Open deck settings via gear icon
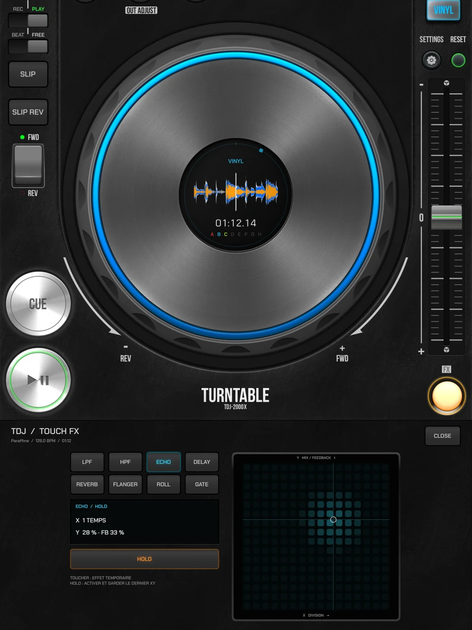The width and height of the screenshot is (472, 630). (x=431, y=60)
